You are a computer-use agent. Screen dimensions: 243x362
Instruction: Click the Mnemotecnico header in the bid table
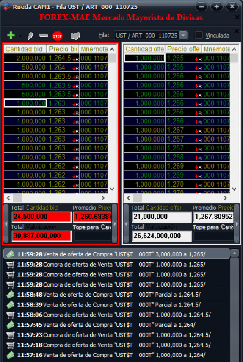coord(94,49)
